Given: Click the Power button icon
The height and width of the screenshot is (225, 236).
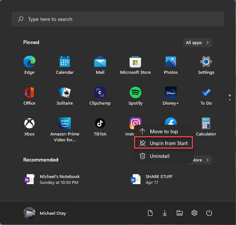Looking at the screenshot, I should click(209, 213).
